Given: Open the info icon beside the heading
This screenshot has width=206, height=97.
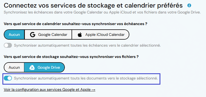Looking at the screenshot, I should [189, 5].
